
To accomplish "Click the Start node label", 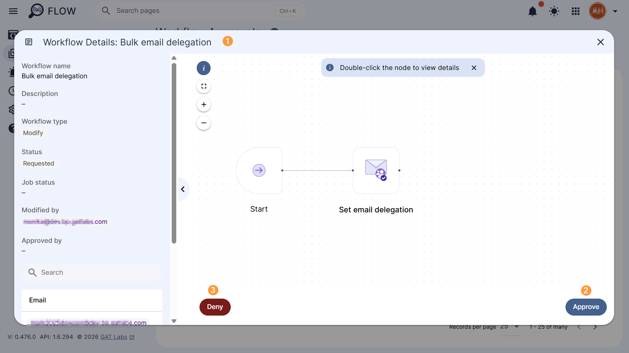I will (x=259, y=209).
